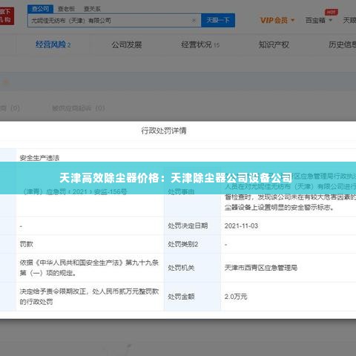This screenshot has width=356, height=356.
Task: Open the VIP会员 dropdown
Action: pos(277,20)
